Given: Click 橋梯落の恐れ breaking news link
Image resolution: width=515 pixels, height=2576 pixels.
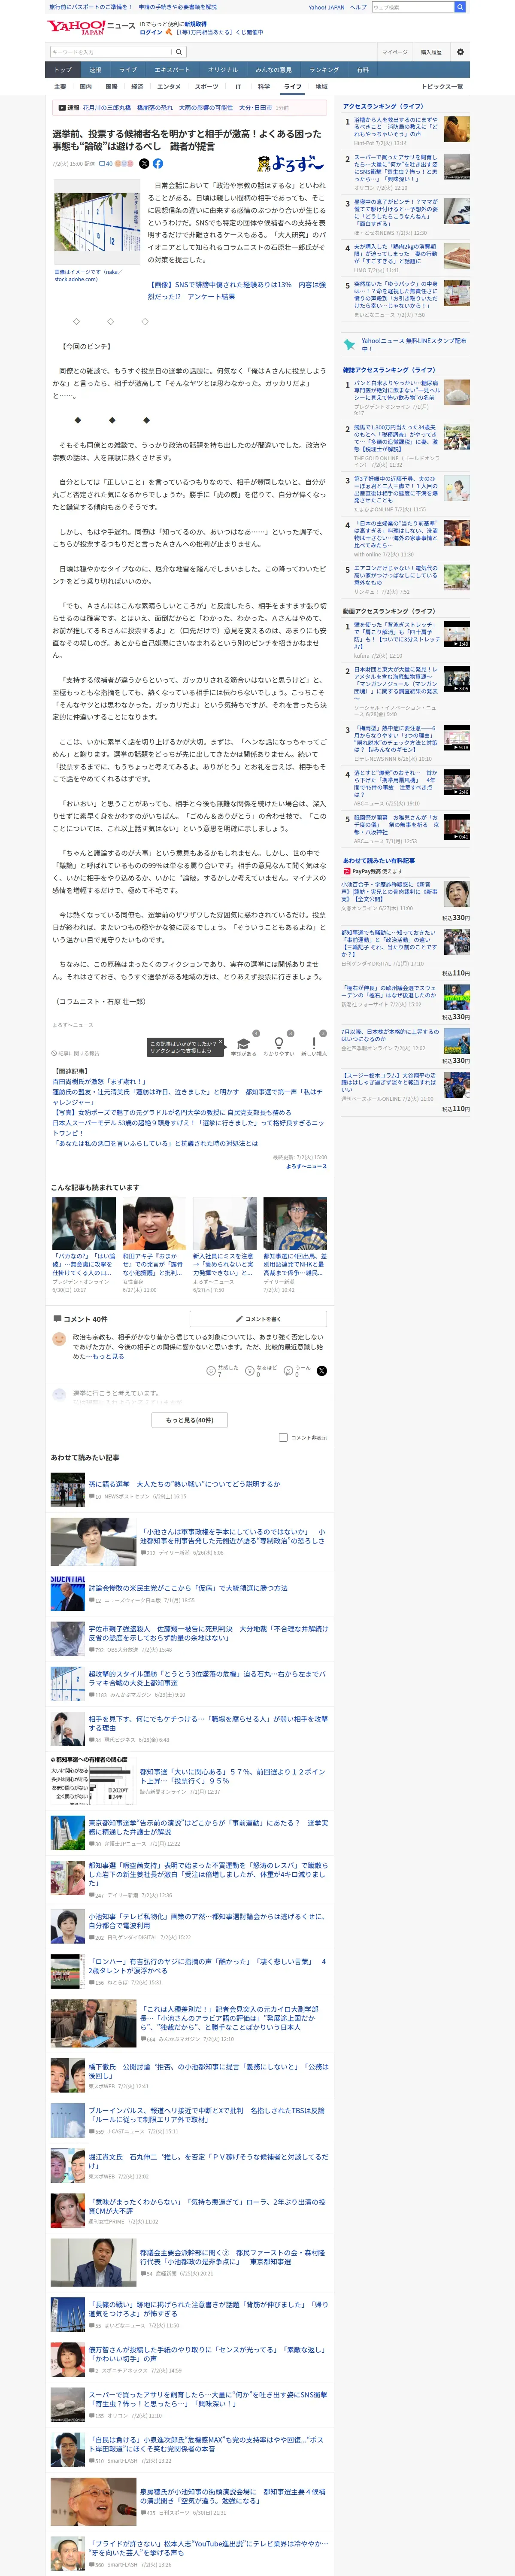Looking at the screenshot, I should pyautogui.click(x=155, y=108).
